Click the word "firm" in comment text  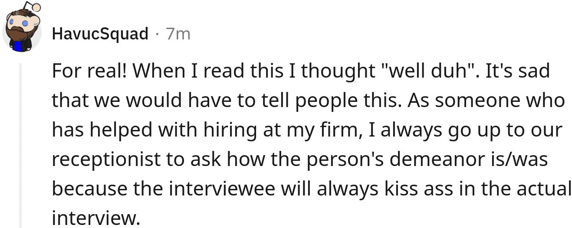click(x=340, y=130)
